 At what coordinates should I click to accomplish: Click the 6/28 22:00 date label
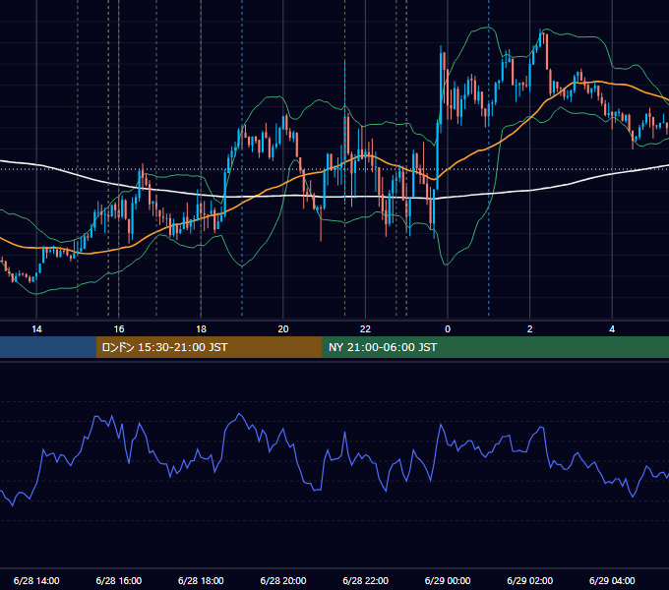[366, 580]
